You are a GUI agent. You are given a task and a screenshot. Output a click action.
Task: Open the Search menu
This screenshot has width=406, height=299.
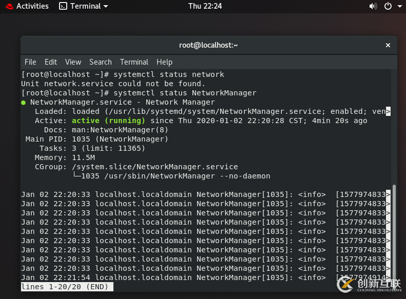(101, 62)
